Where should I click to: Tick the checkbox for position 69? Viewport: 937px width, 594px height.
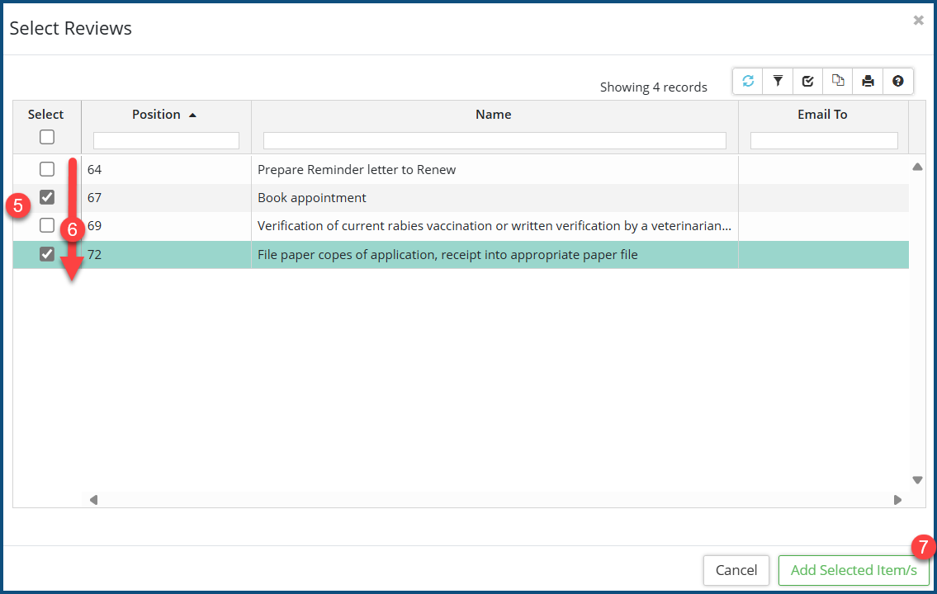(47, 225)
